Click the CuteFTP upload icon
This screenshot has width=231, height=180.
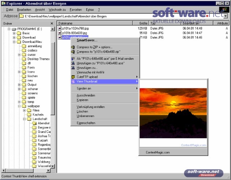coord(73,77)
